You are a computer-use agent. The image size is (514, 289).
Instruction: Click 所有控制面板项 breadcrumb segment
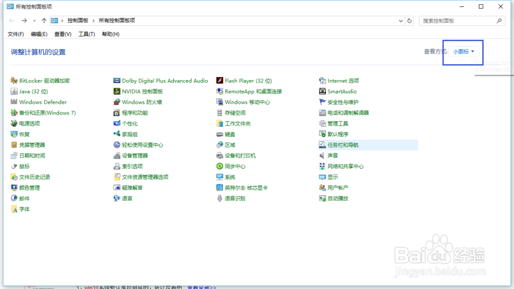[117, 21]
